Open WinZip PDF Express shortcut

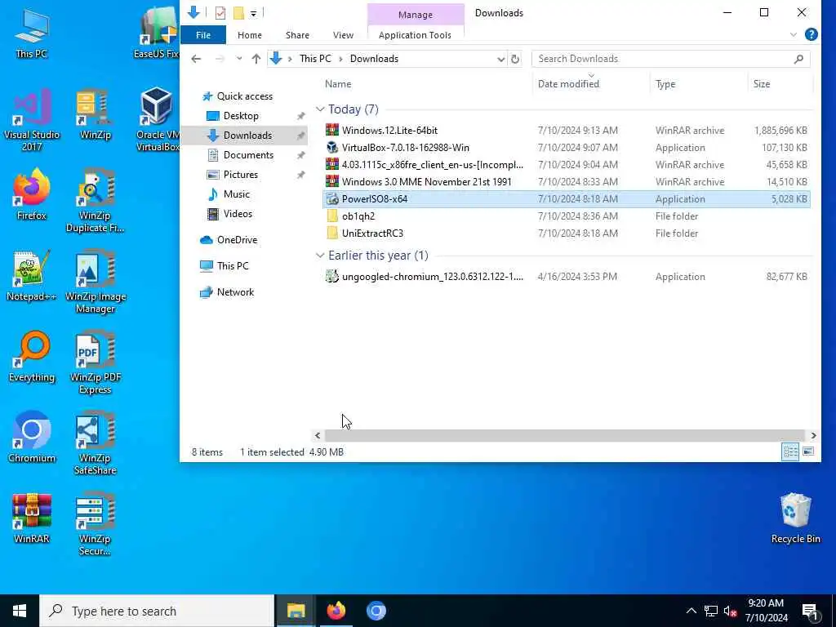point(95,363)
